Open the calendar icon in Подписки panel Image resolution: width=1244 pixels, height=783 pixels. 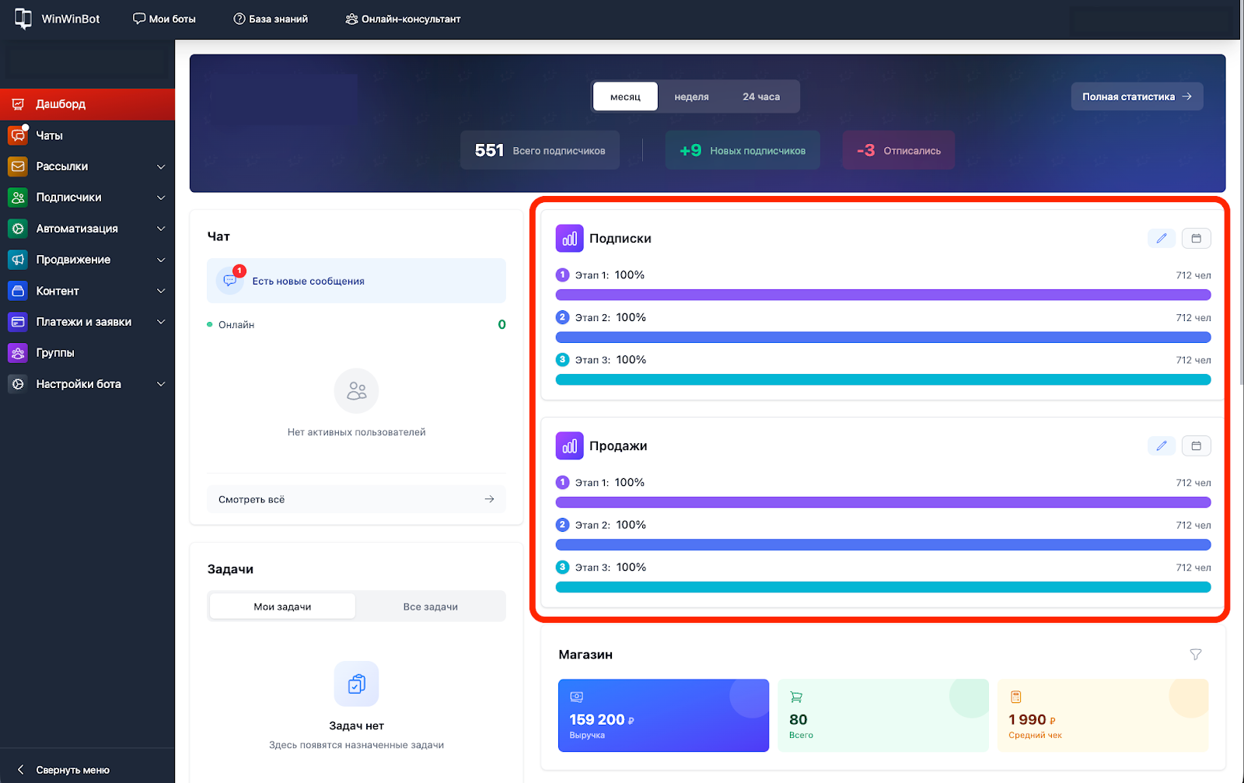click(1196, 239)
